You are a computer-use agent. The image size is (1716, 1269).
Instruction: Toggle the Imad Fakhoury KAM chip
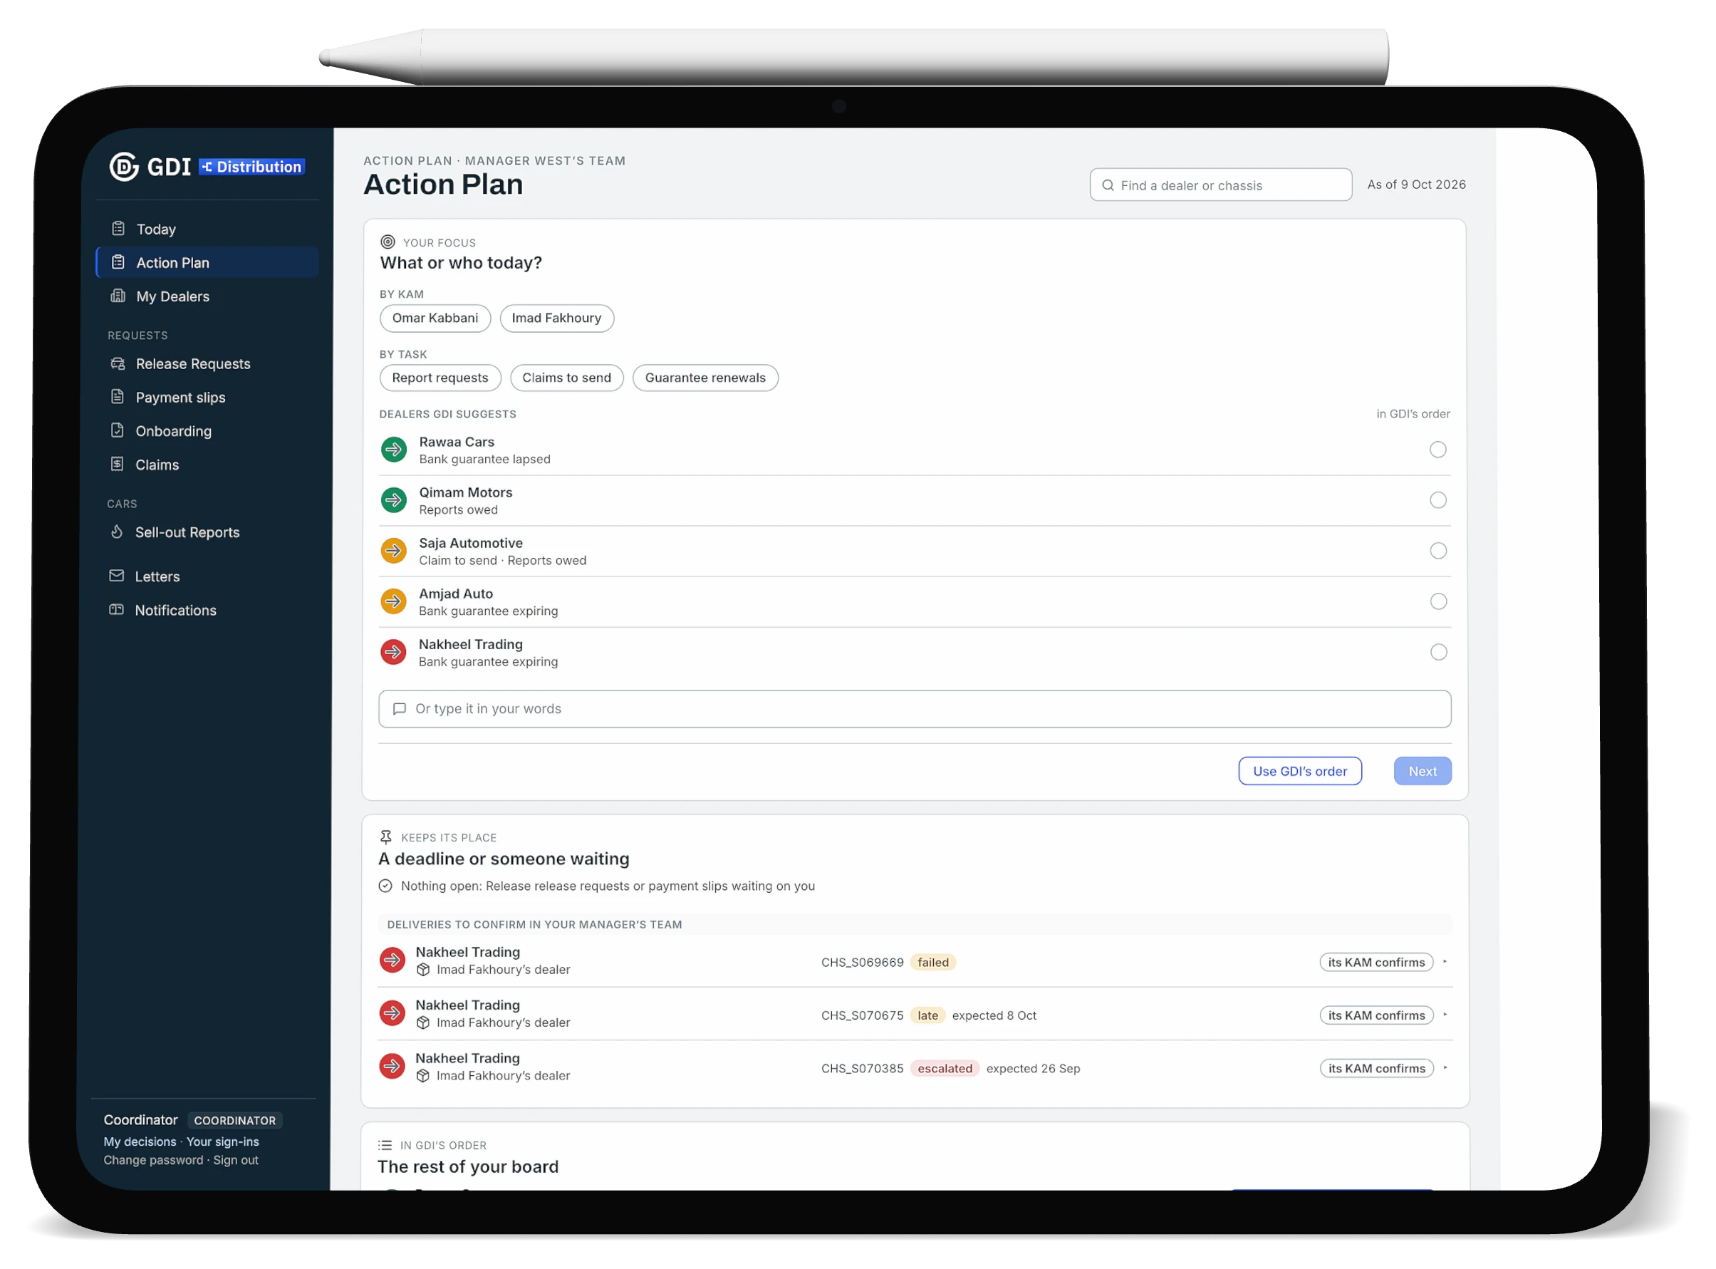click(x=558, y=318)
